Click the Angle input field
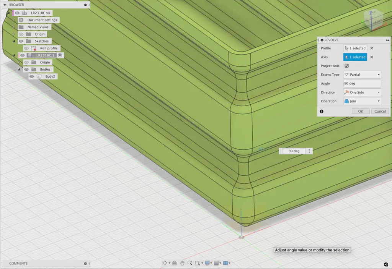392x269 pixels. point(362,83)
